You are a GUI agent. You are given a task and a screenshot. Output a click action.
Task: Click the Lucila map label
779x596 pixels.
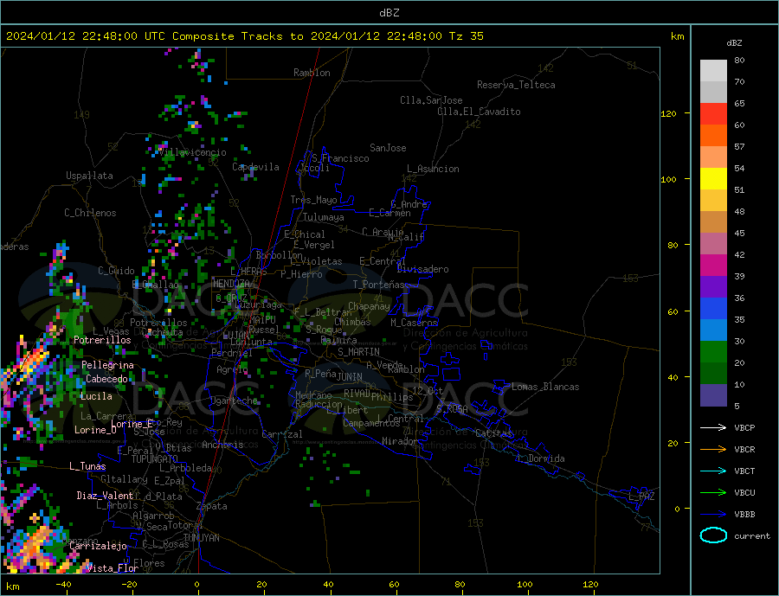coord(96,396)
